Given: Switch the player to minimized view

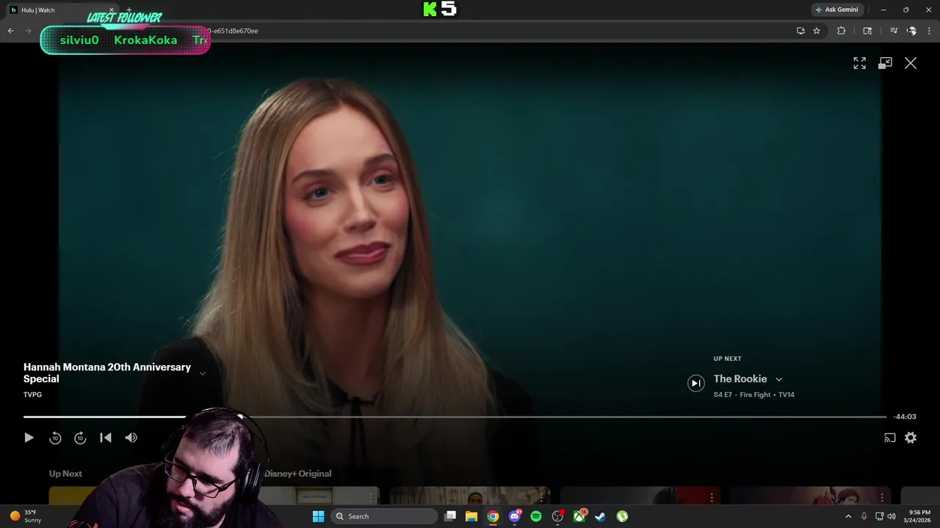Looking at the screenshot, I should (885, 63).
